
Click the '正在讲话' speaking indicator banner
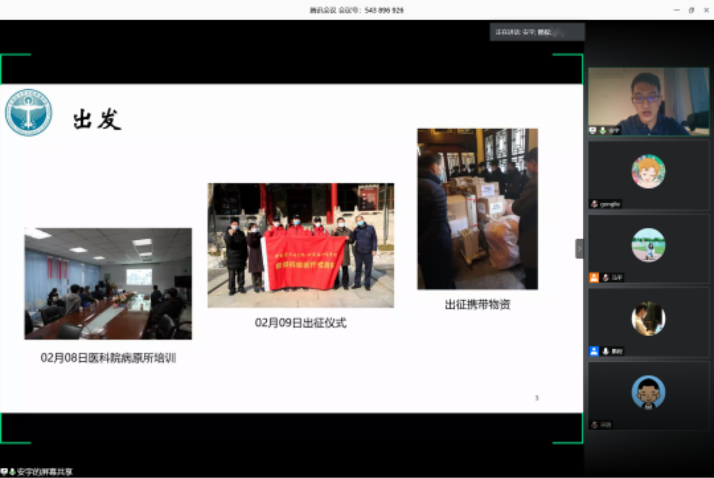[537, 32]
